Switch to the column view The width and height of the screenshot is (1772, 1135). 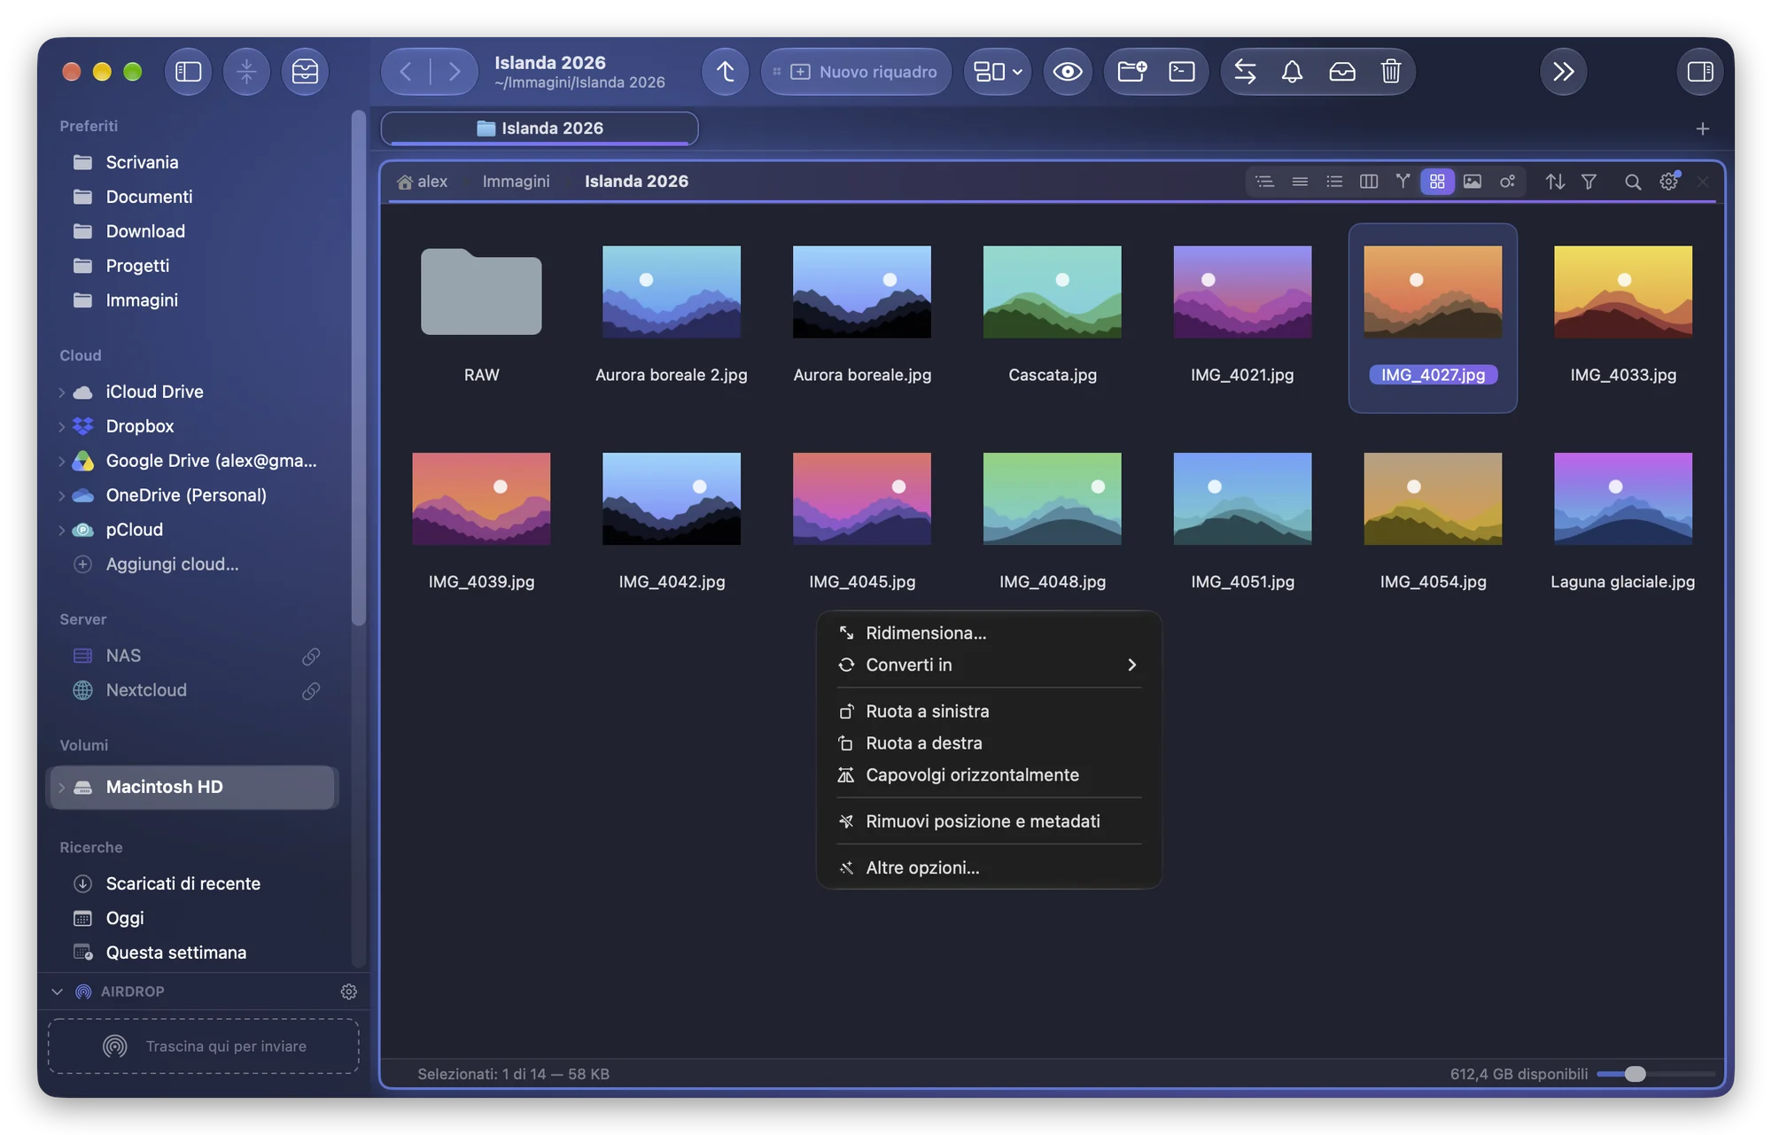click(1368, 182)
